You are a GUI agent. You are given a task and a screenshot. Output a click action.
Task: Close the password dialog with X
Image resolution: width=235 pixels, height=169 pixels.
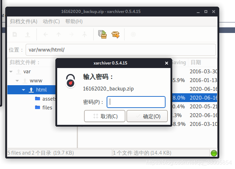(x=167, y=63)
